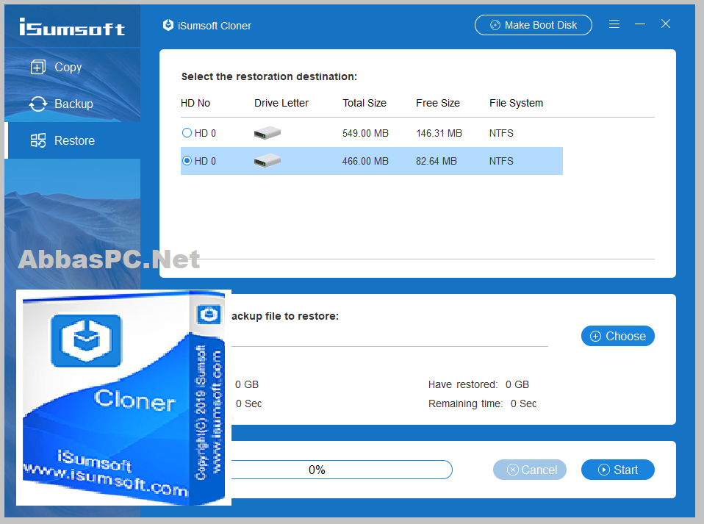Click NTFS in the 549.00 MB row
The width and height of the screenshot is (704, 524).
[501, 133]
